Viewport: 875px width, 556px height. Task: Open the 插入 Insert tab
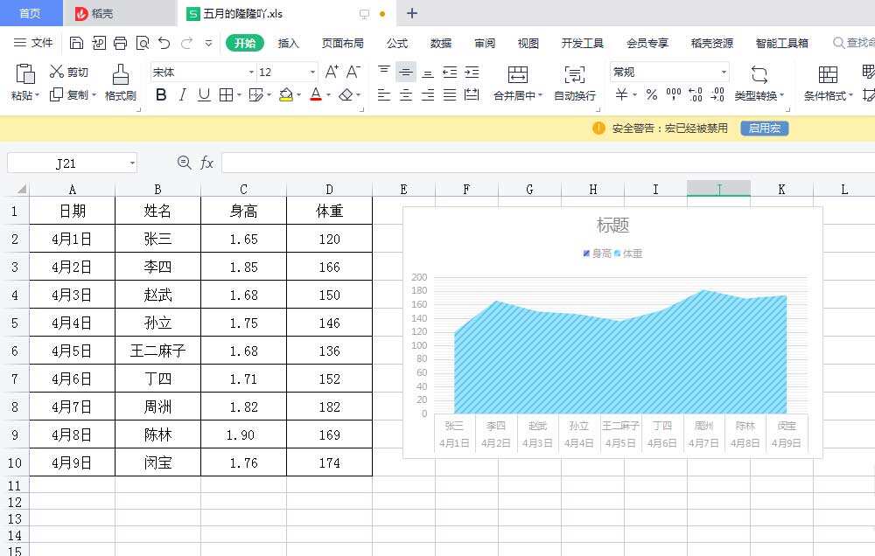click(x=288, y=43)
